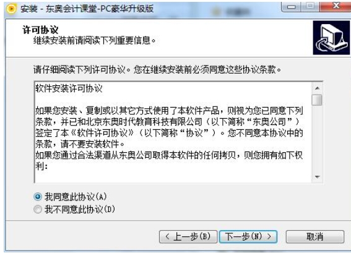The width and height of the screenshot is (351, 253).
Task: Click the 下一步(N) button
Action: click(248, 236)
